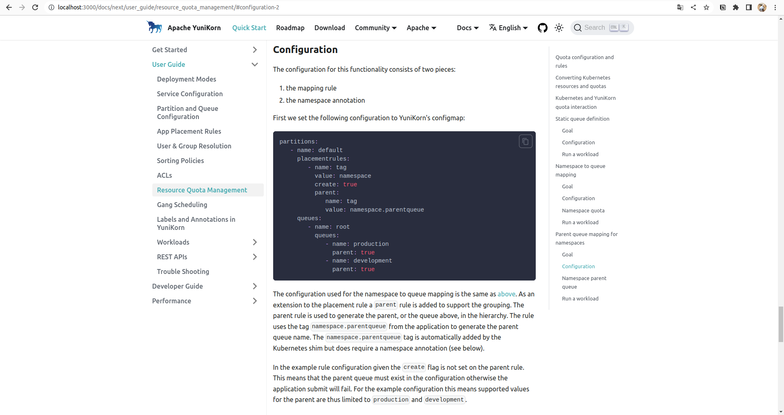Click the Apache YuniKorn unicorn logo

tap(154, 27)
